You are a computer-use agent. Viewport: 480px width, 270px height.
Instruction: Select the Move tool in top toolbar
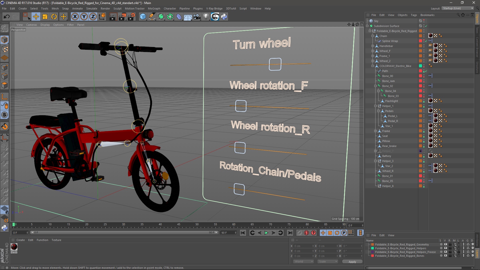point(36,17)
